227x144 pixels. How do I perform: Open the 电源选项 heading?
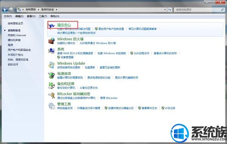[x=64, y=73]
